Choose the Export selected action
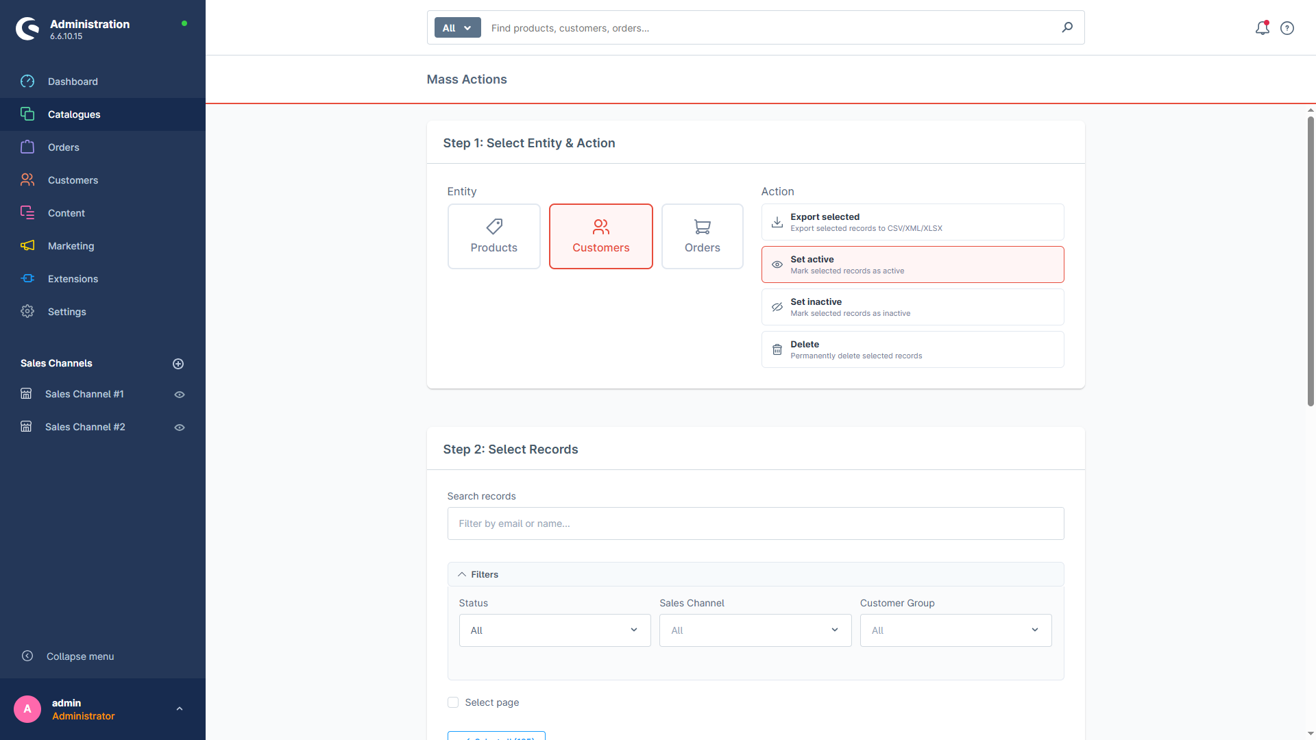 tap(912, 222)
